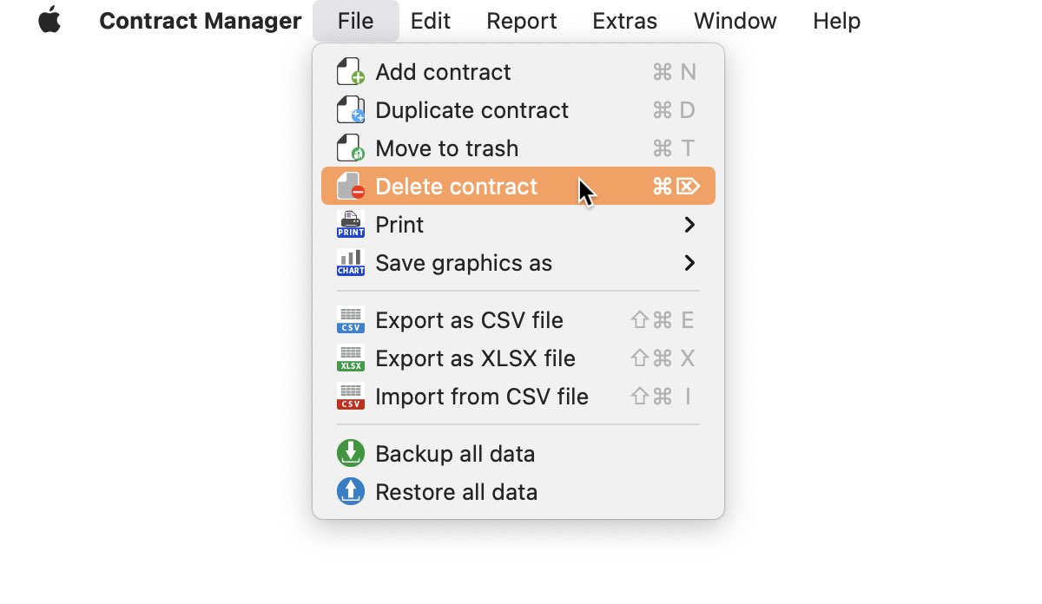Click the Print printer icon
This screenshot has height=604, width=1042.
[351, 225]
